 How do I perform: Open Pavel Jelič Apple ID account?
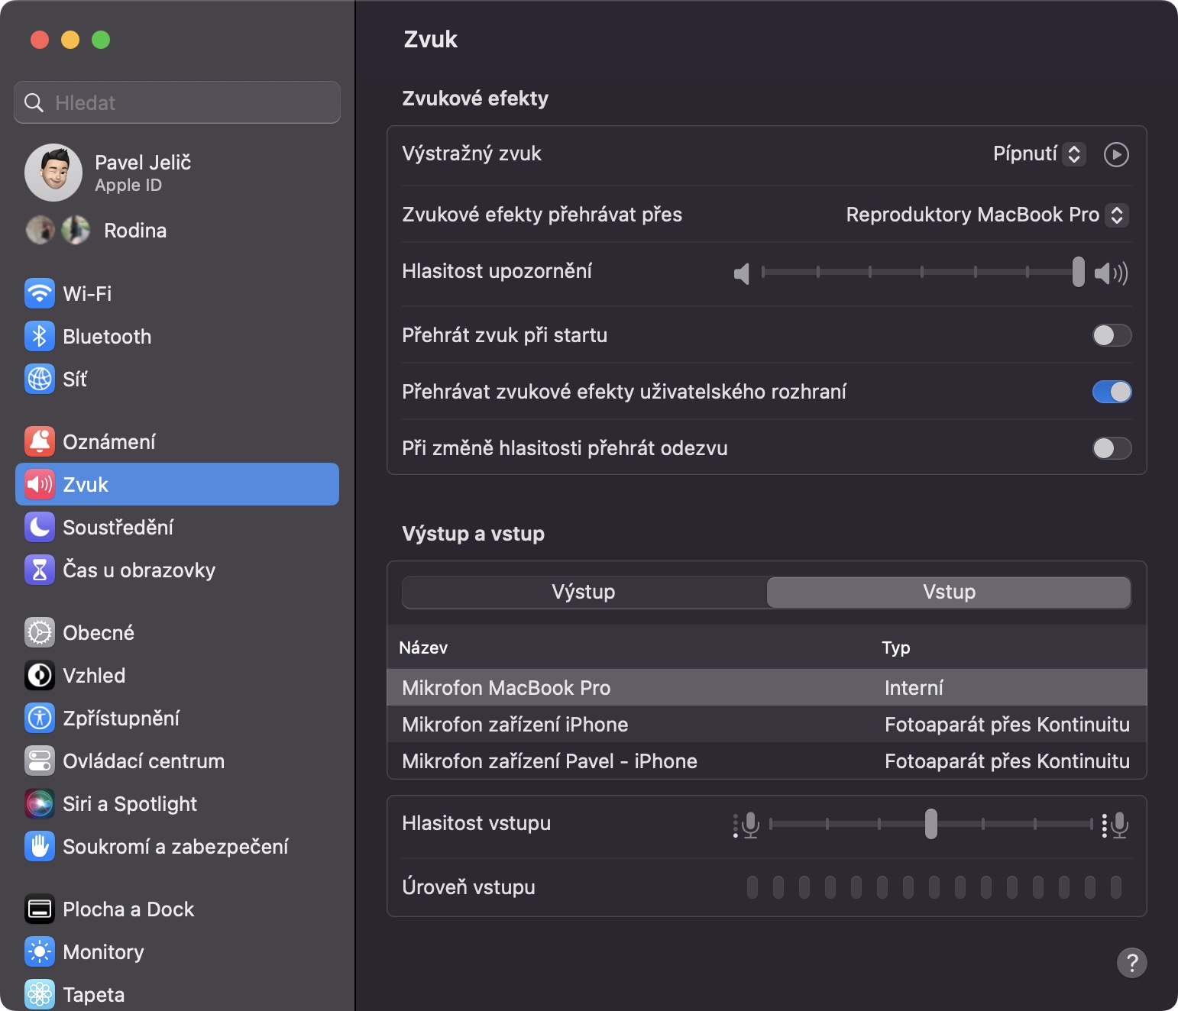[142, 173]
